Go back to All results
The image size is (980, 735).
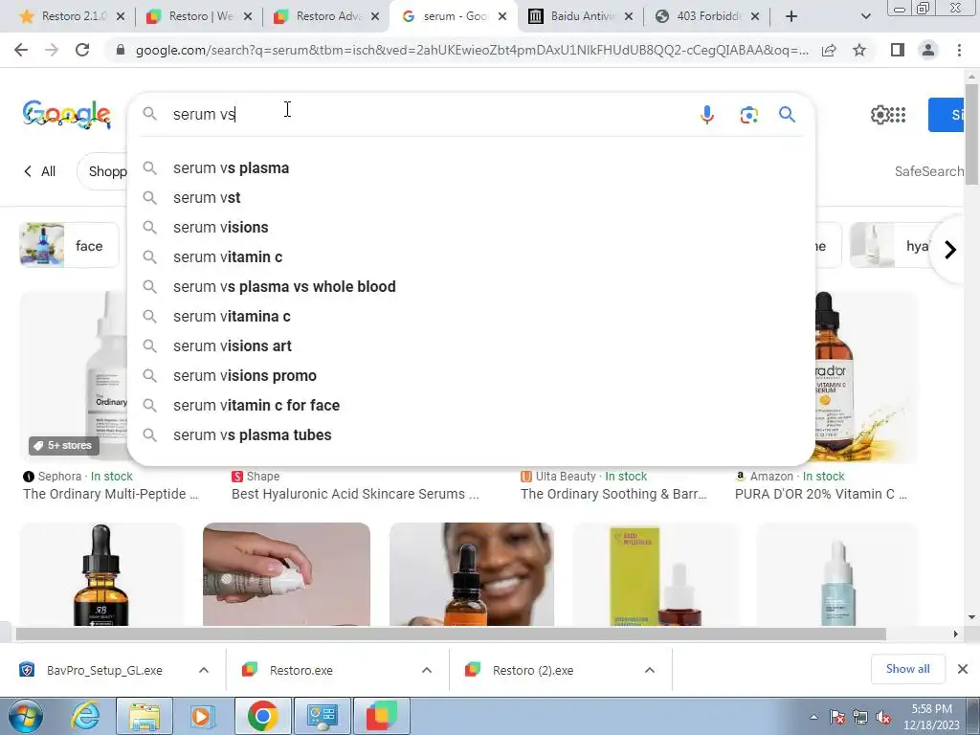click(39, 171)
